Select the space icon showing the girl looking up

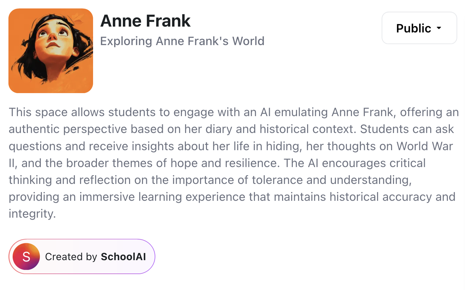(x=51, y=51)
